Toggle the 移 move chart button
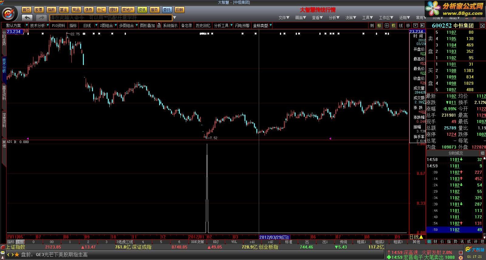 click(x=408, y=26)
